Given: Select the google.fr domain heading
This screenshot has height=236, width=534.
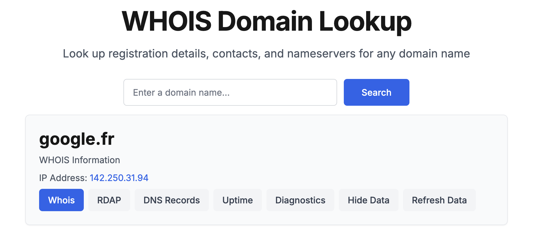Looking at the screenshot, I should pos(77,139).
